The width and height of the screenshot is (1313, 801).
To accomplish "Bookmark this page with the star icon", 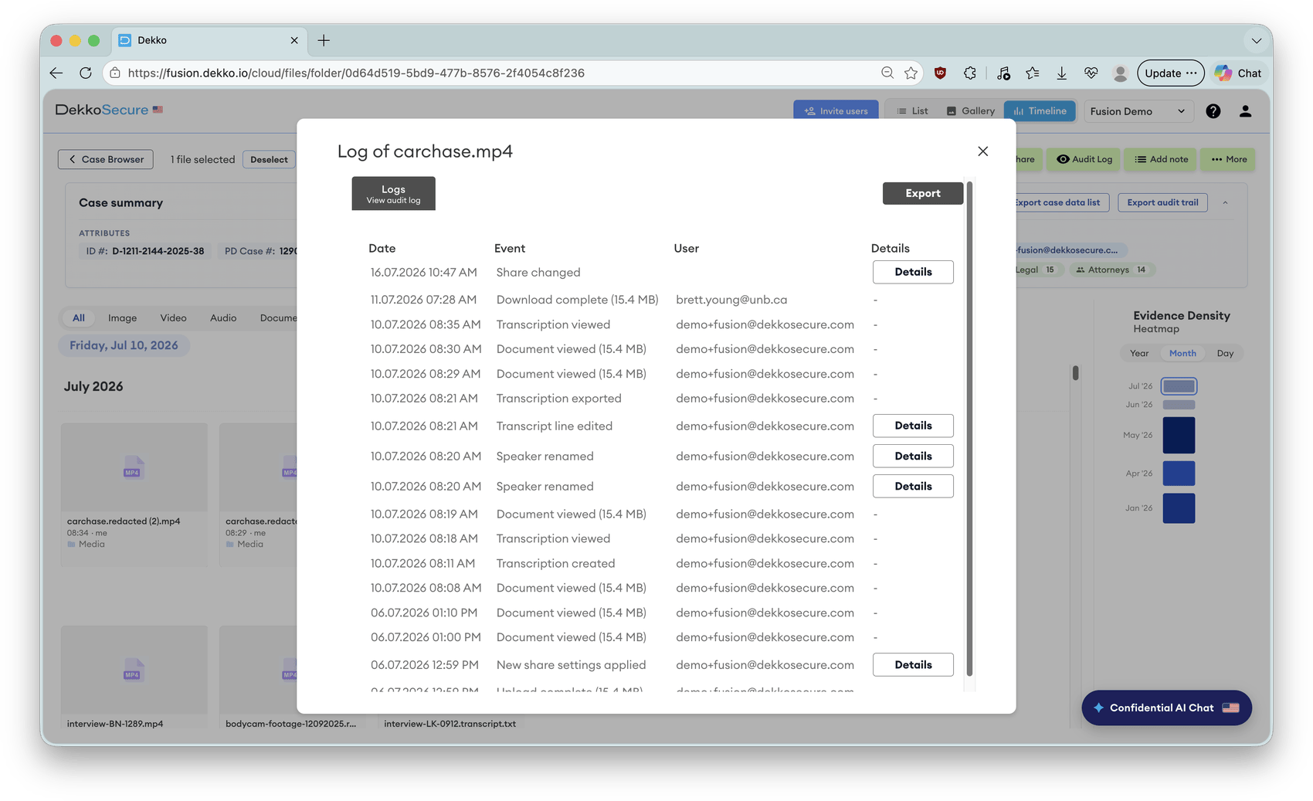I will (x=911, y=73).
